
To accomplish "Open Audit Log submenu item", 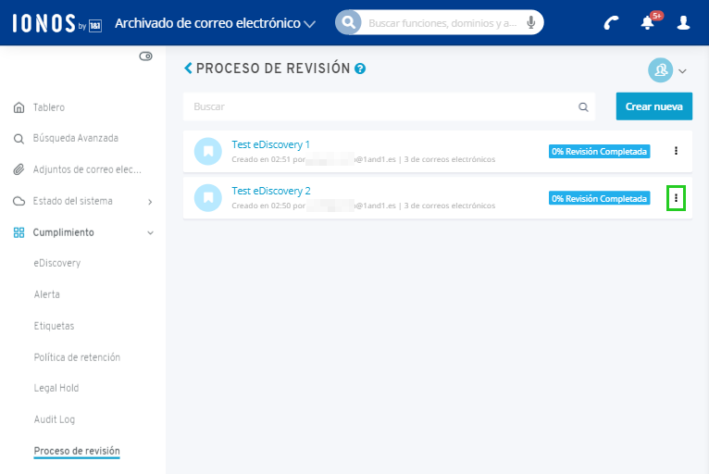I will tap(55, 419).
